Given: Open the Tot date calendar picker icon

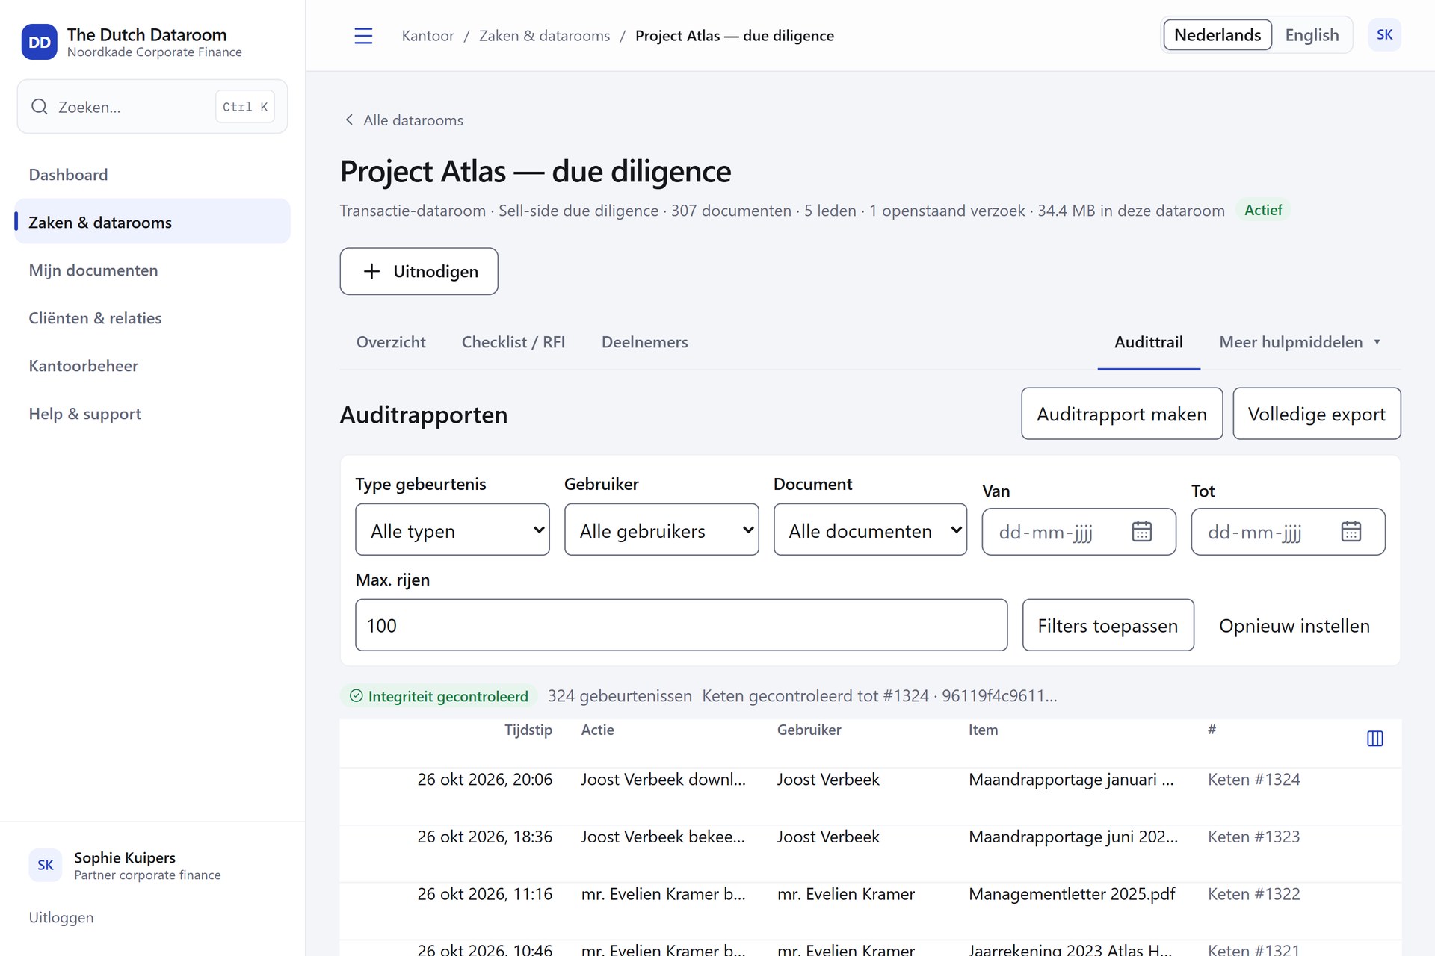Looking at the screenshot, I should tap(1351, 532).
